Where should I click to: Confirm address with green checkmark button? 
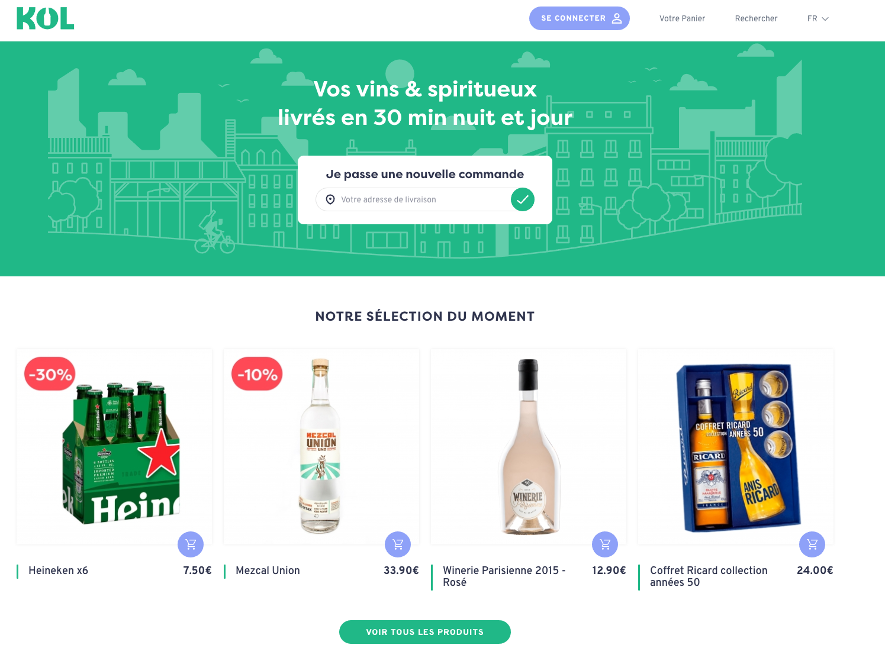tap(523, 199)
